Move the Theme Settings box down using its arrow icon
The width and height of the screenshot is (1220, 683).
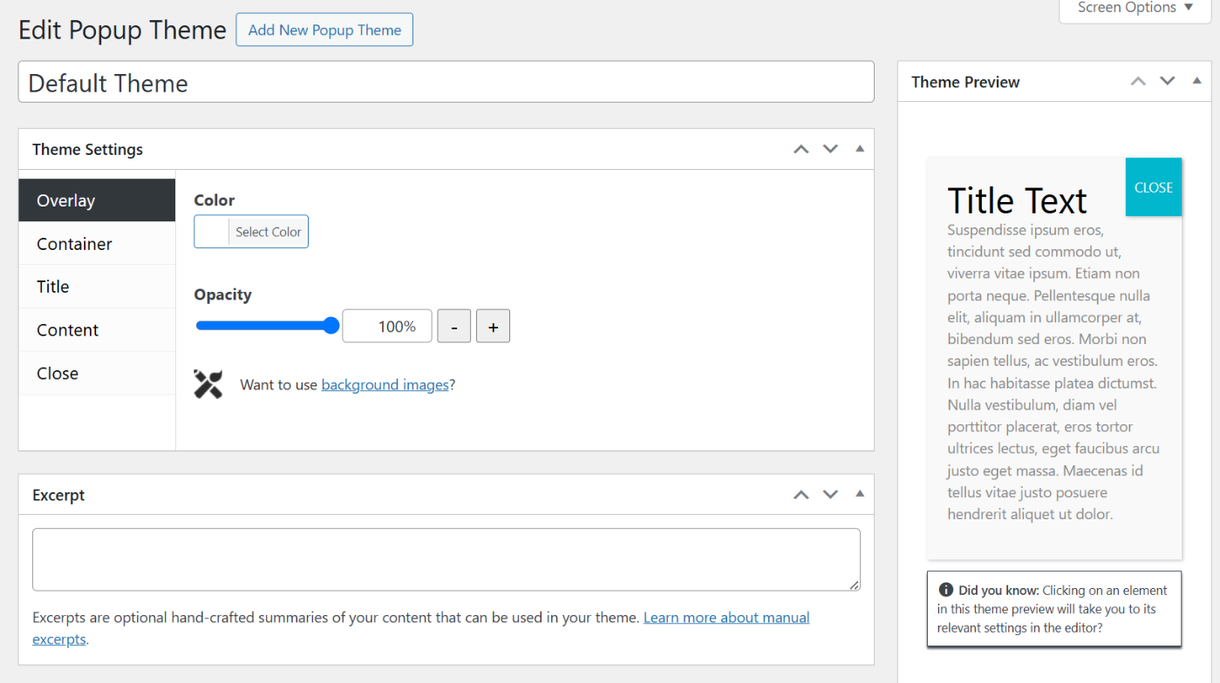tap(830, 148)
